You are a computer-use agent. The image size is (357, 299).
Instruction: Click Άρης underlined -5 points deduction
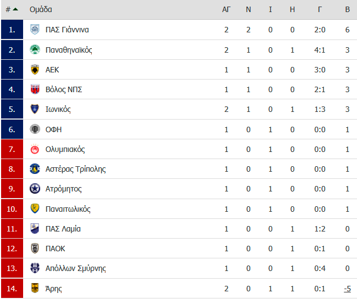[x=347, y=289]
